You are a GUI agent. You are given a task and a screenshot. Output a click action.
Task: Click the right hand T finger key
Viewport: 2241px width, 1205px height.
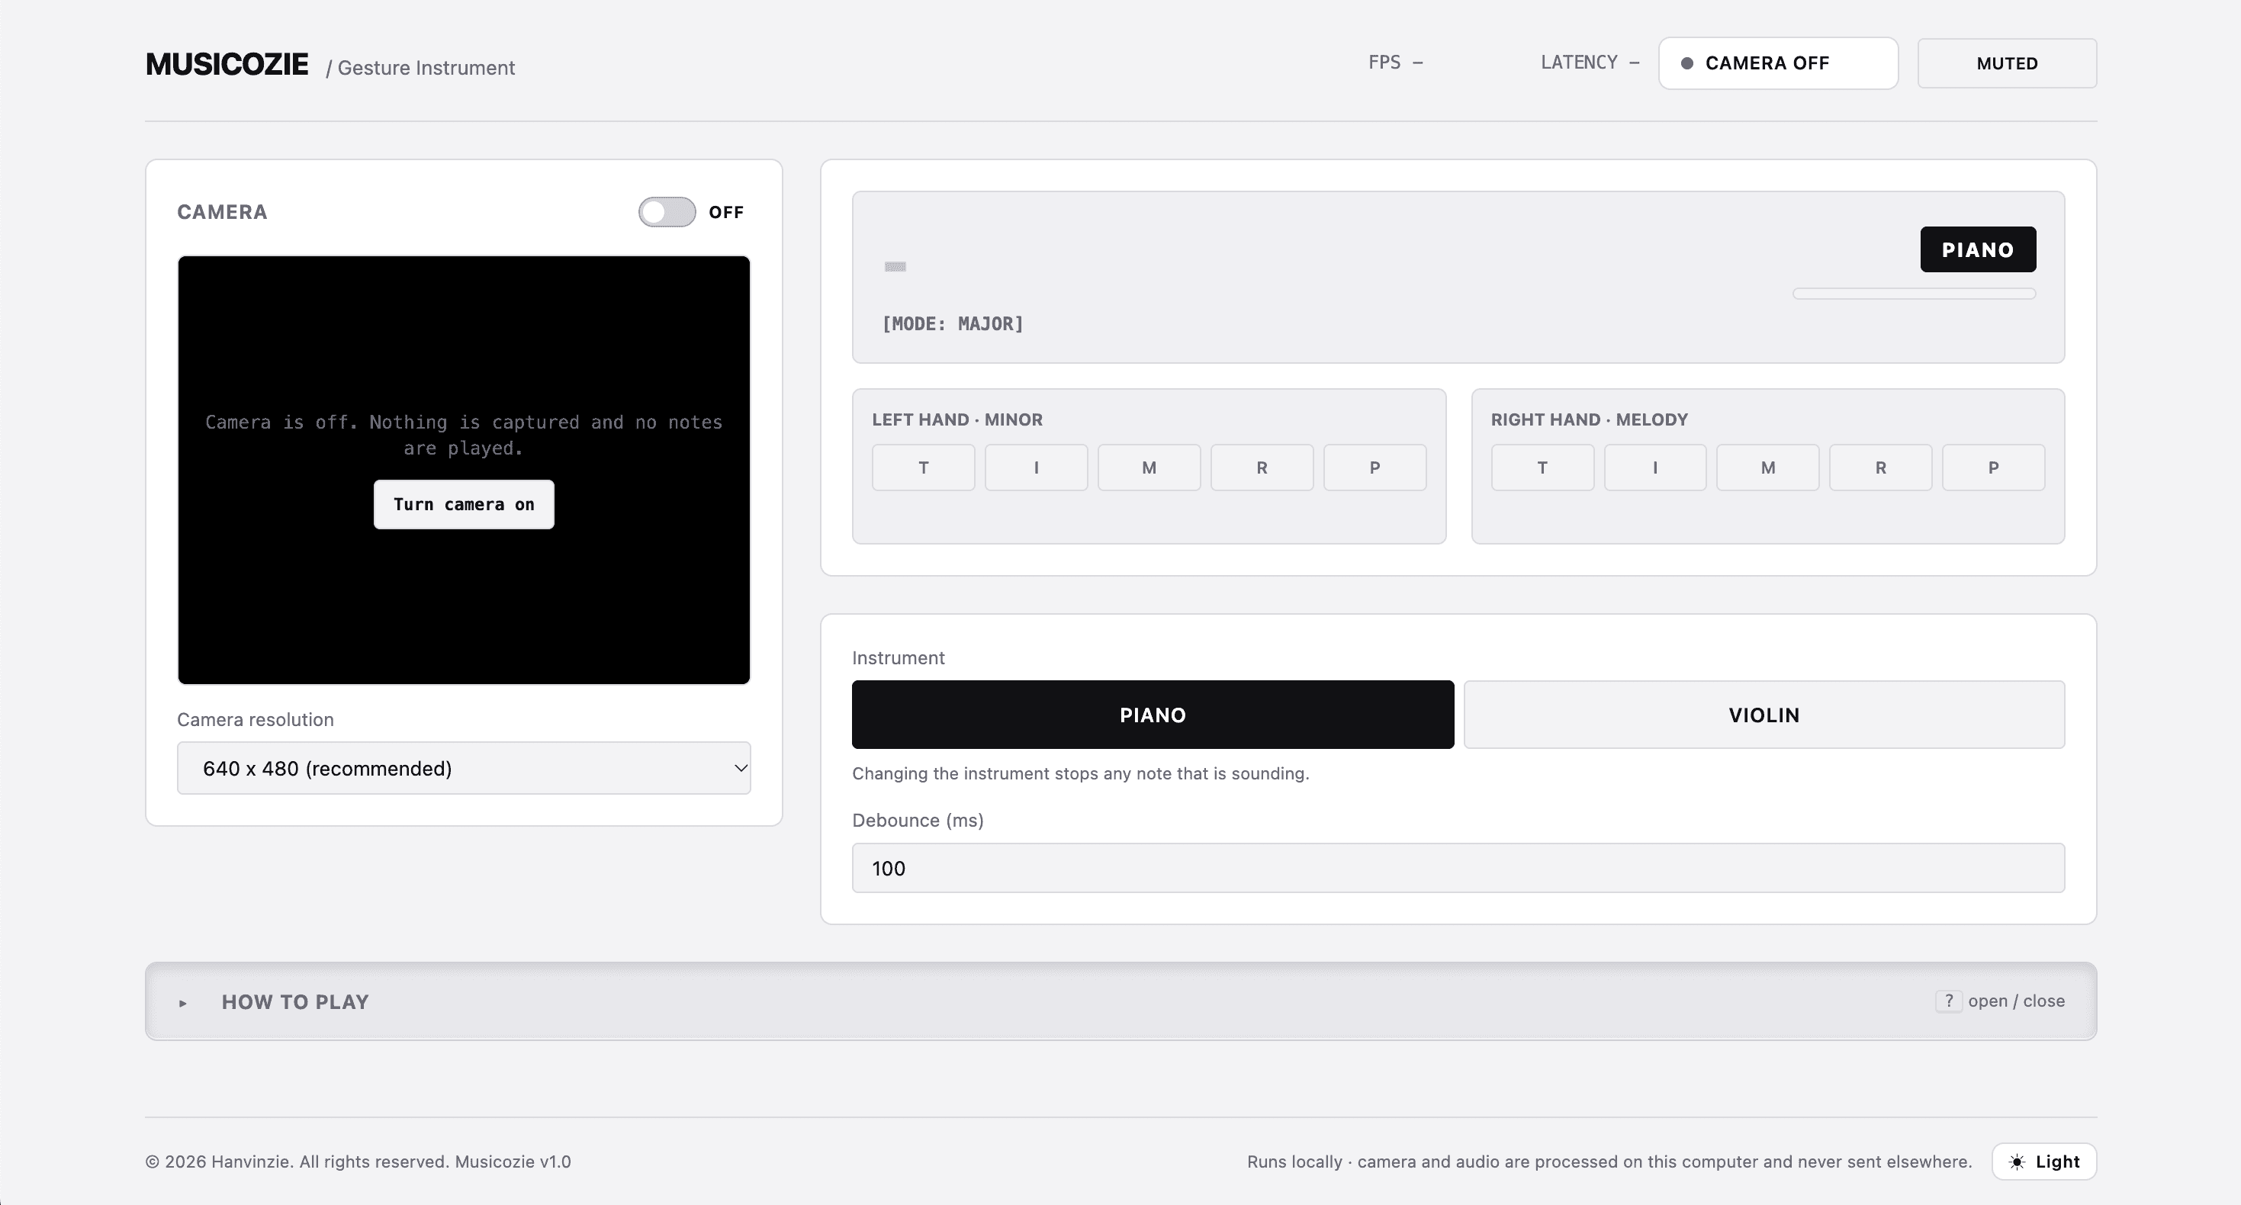point(1542,468)
